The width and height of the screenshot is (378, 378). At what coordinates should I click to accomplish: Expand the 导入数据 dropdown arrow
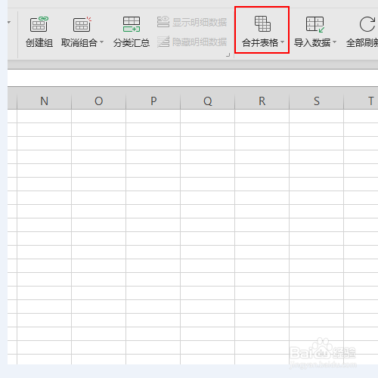click(x=334, y=42)
